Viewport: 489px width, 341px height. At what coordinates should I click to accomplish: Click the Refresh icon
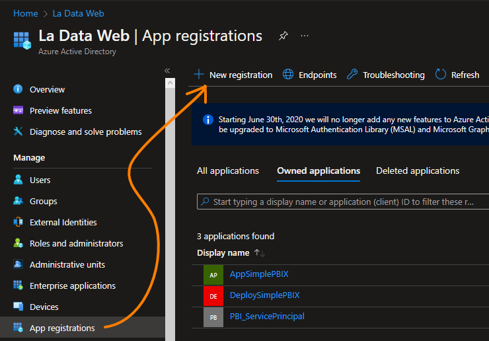coord(441,75)
